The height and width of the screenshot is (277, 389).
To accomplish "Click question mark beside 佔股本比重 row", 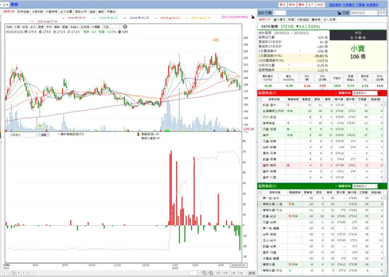I will [x=289, y=65].
